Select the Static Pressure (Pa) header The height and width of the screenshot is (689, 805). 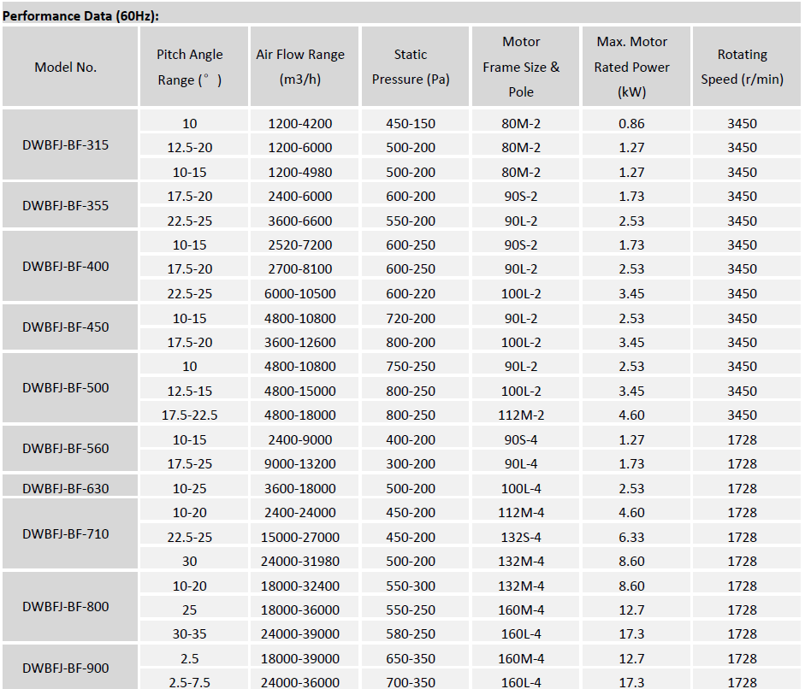410,68
